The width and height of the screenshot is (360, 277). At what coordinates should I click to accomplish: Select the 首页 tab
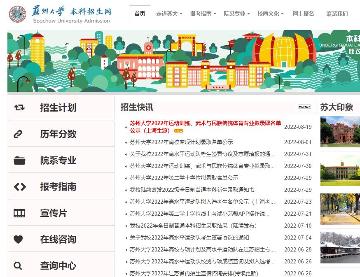[140, 14]
